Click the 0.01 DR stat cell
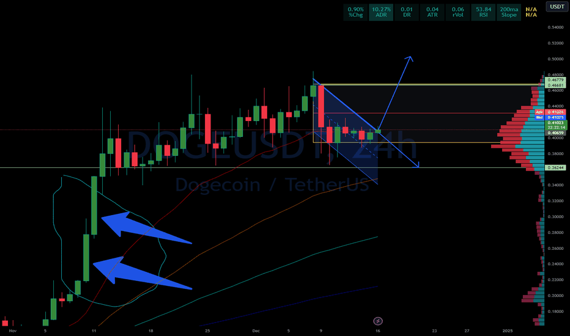Viewport: 570px width, 336px height. [x=407, y=12]
